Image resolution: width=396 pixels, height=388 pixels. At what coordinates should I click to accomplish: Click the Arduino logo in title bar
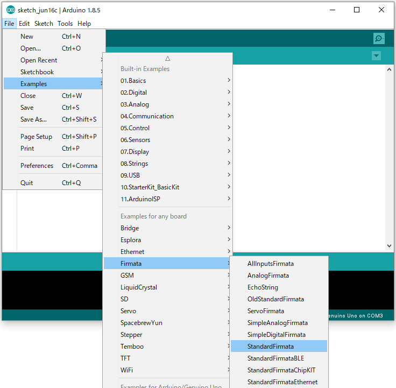pyautogui.click(x=11, y=10)
